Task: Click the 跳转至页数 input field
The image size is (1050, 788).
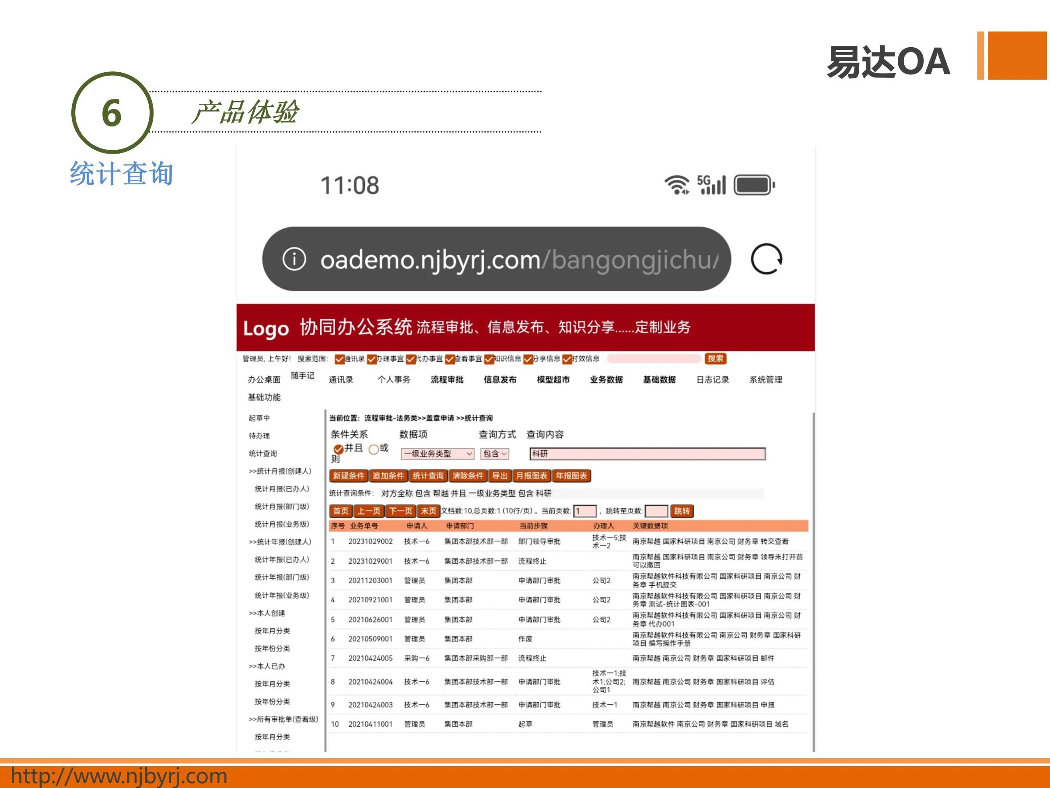Action: [656, 511]
